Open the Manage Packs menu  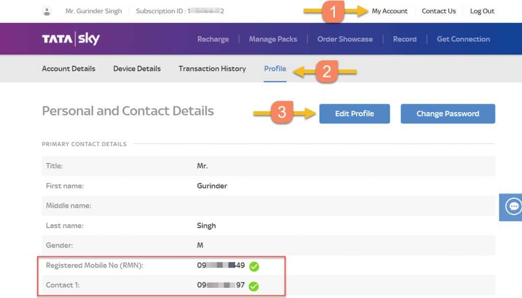click(x=273, y=39)
